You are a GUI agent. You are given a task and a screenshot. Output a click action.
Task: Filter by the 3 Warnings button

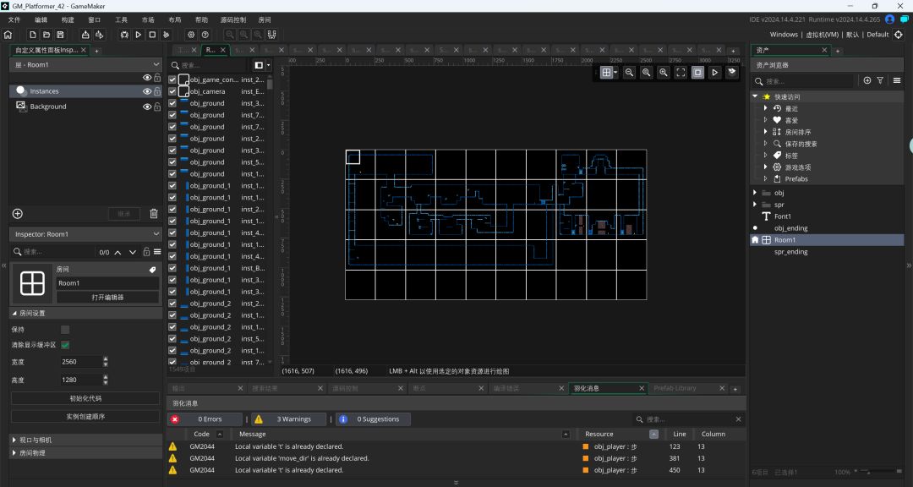coord(287,419)
